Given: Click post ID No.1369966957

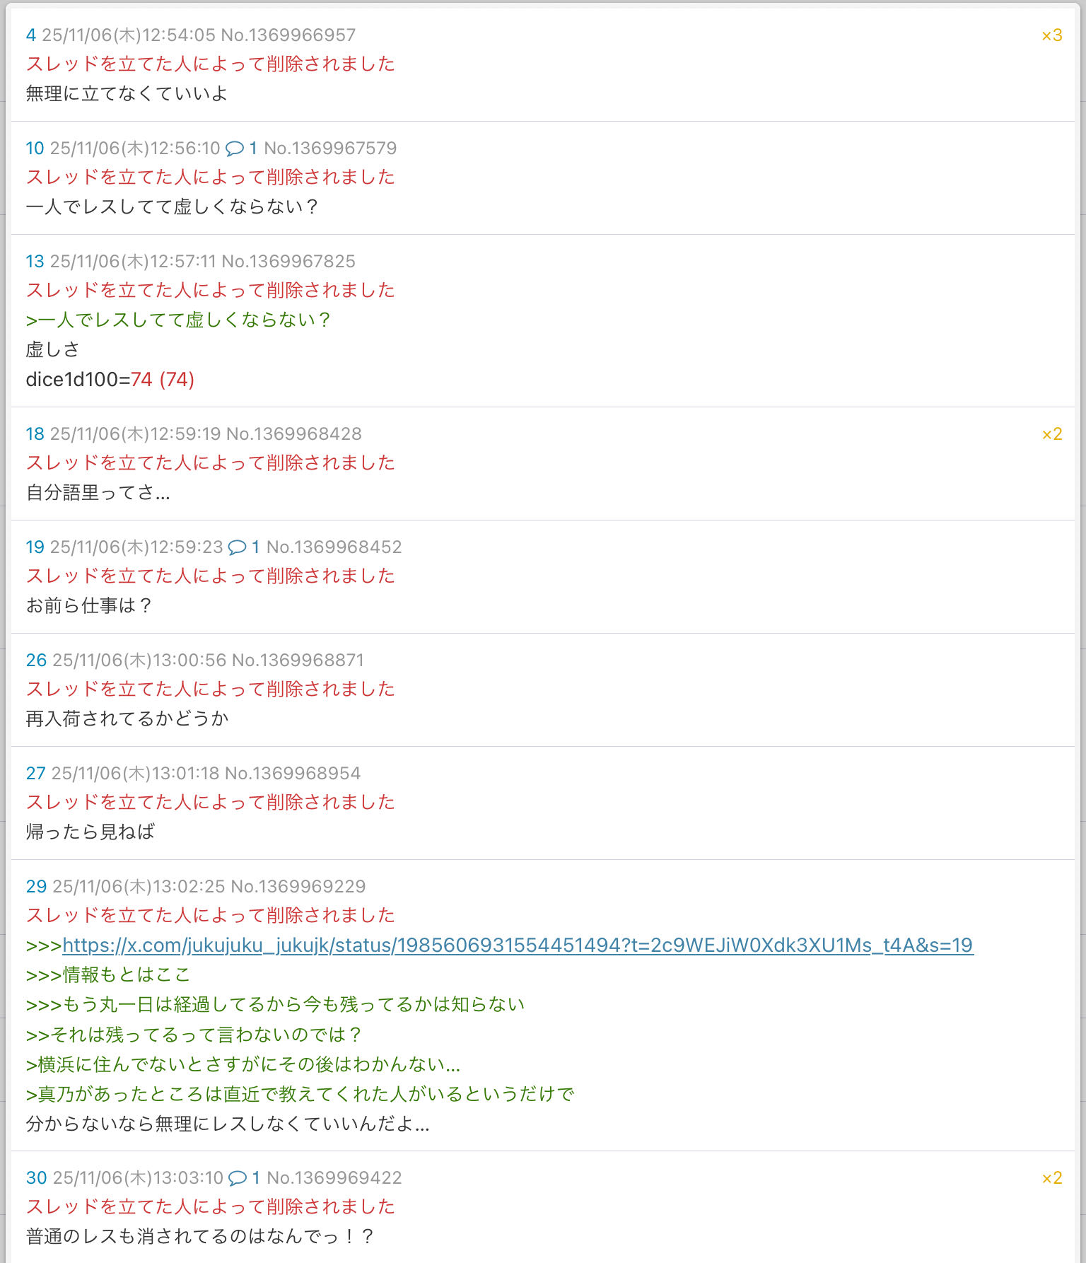Looking at the screenshot, I should pos(288,35).
